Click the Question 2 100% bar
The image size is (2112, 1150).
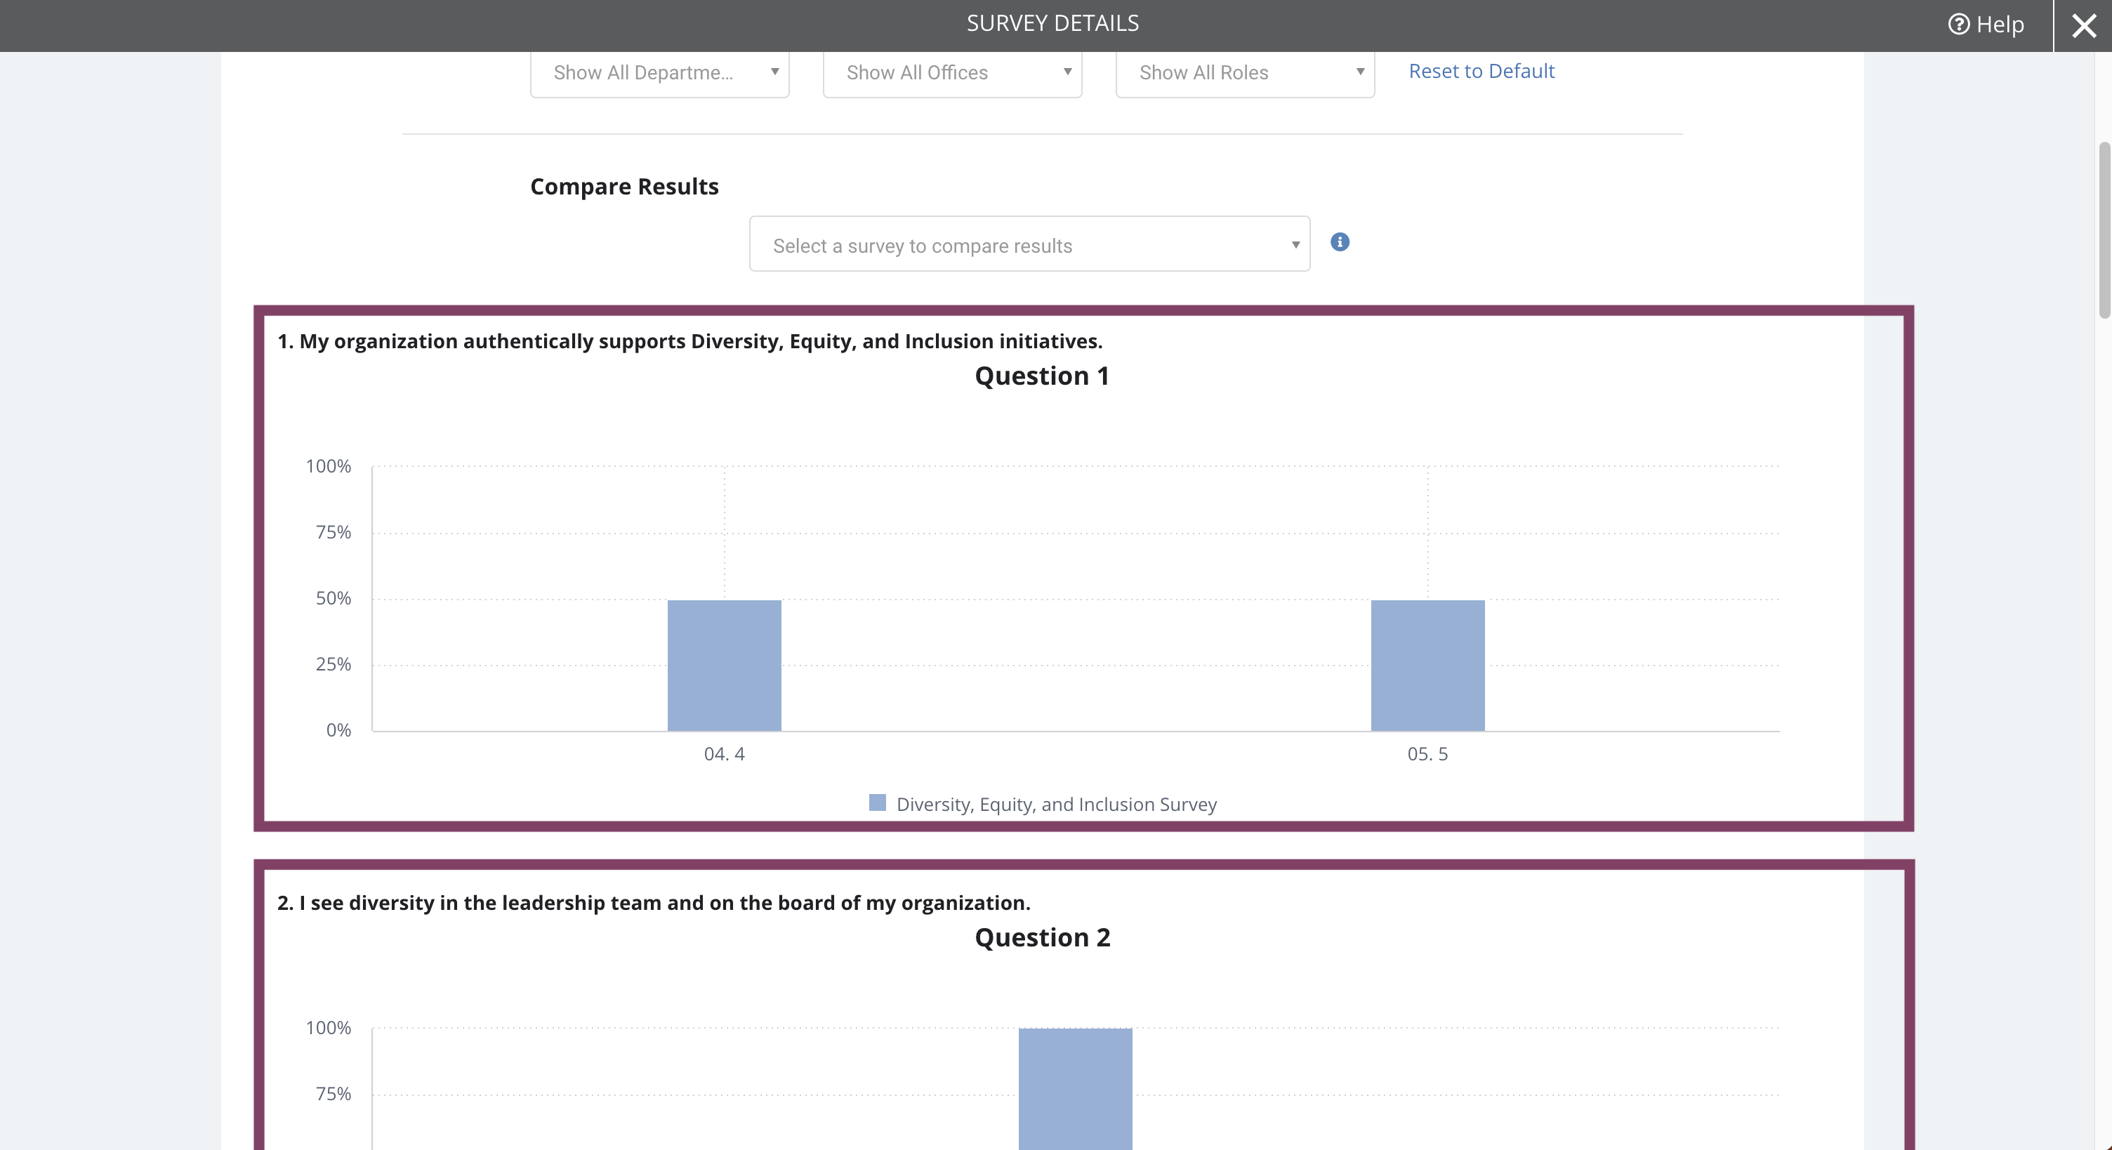pos(1075,1088)
